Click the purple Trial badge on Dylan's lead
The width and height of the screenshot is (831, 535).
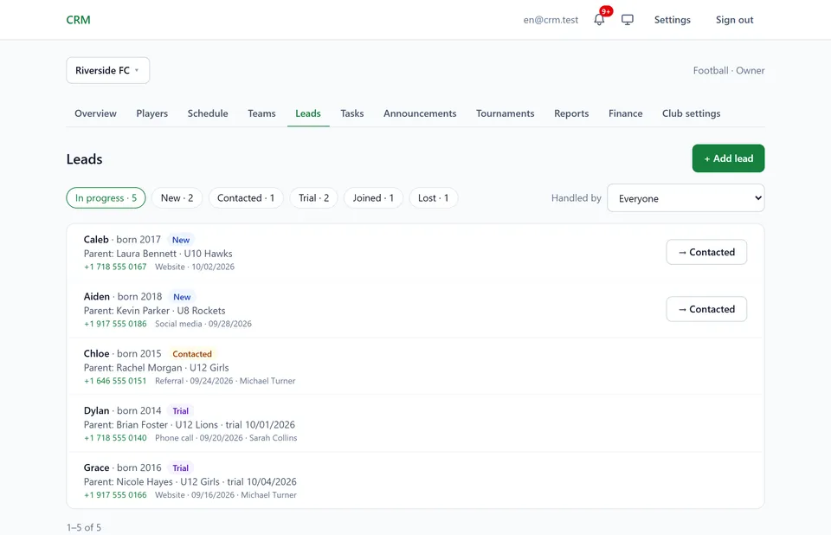[x=180, y=411]
